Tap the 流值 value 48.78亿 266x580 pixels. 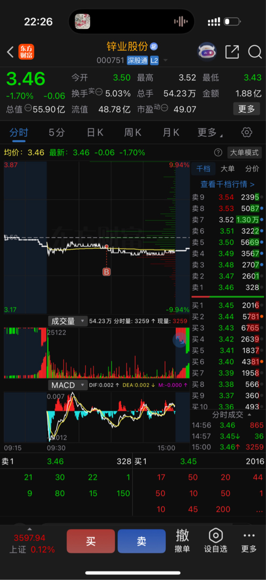click(114, 109)
